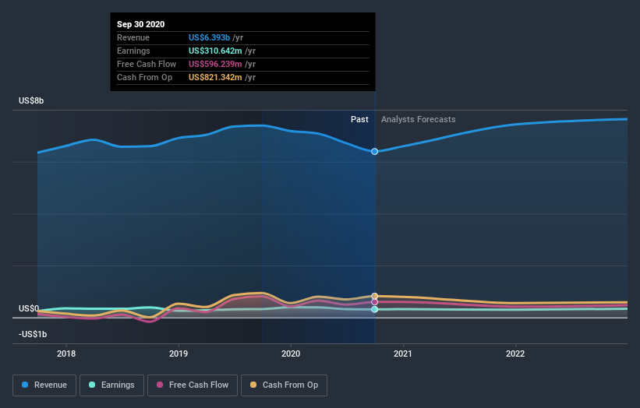Click the 2018 x-axis label

coord(66,353)
